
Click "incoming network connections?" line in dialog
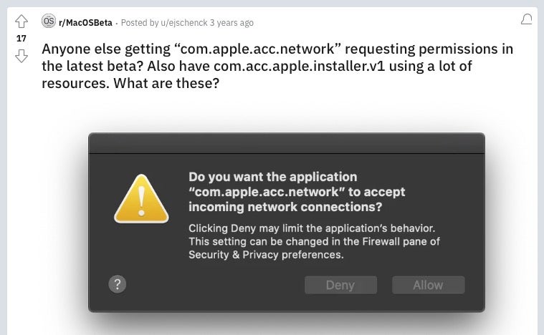285,208
